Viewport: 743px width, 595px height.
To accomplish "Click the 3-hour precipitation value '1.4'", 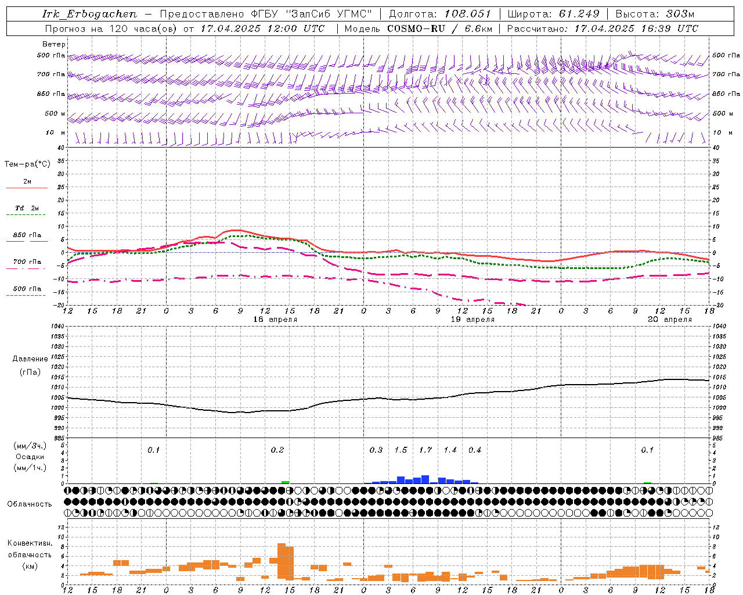I will [450, 450].
